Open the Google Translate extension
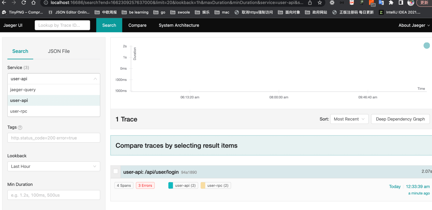The height and width of the screenshot is (210, 432). [x=381, y=3]
